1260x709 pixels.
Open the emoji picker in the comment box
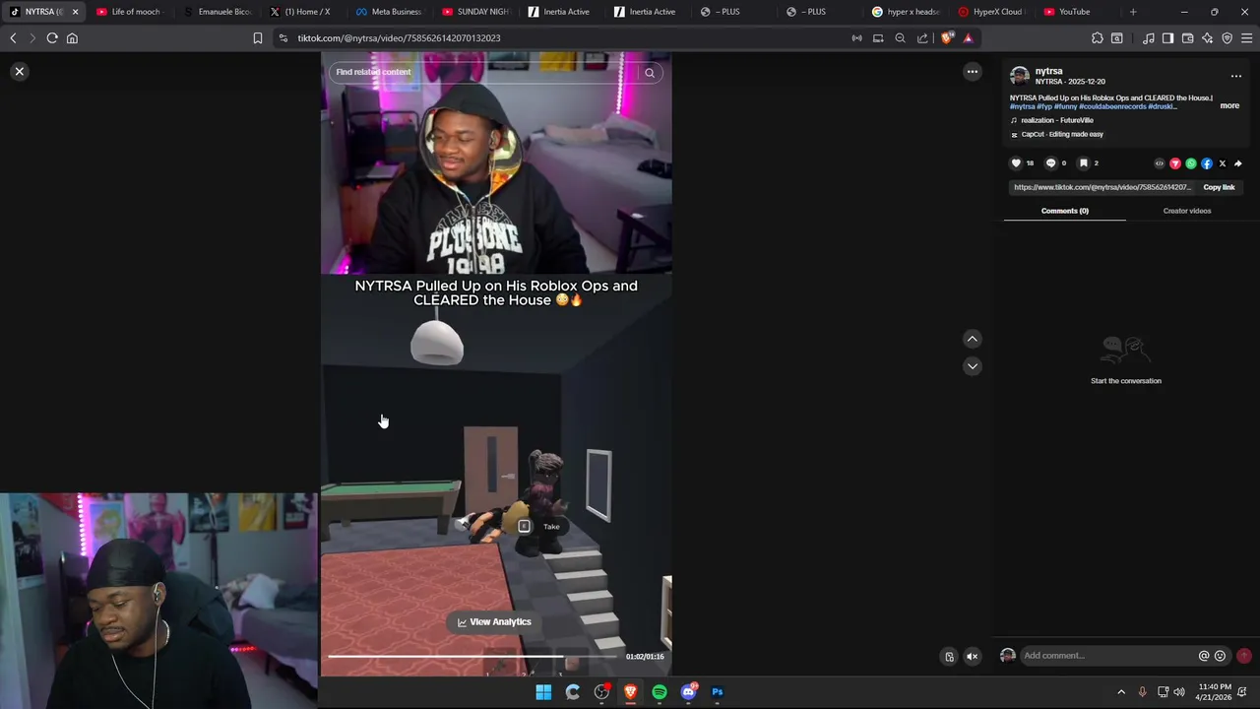(1220, 656)
